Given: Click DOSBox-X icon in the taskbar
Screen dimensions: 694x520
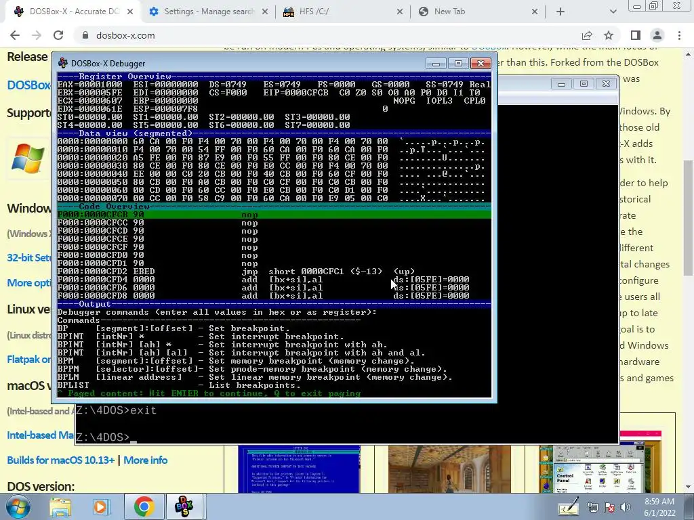Looking at the screenshot, I should pos(184,506).
